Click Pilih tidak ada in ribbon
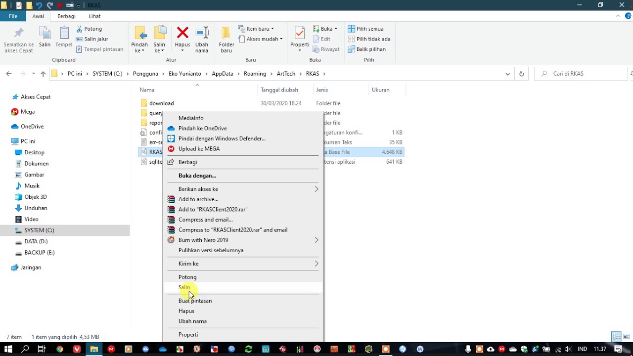The height and width of the screenshot is (356, 633). [369, 39]
